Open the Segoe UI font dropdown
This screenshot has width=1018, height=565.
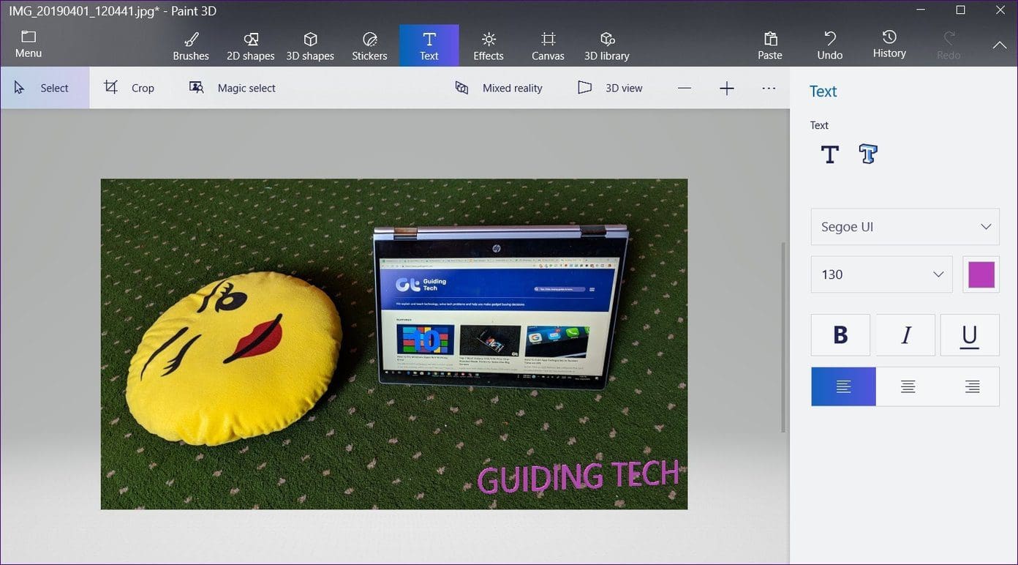905,227
